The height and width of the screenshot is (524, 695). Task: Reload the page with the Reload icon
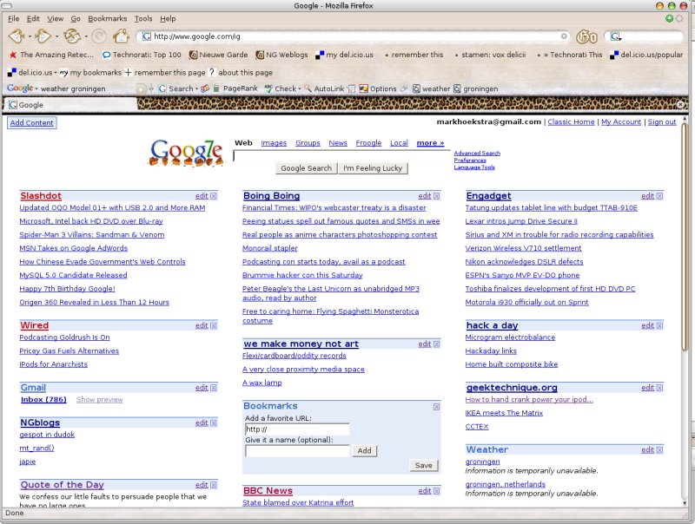pyautogui.click(x=72, y=36)
